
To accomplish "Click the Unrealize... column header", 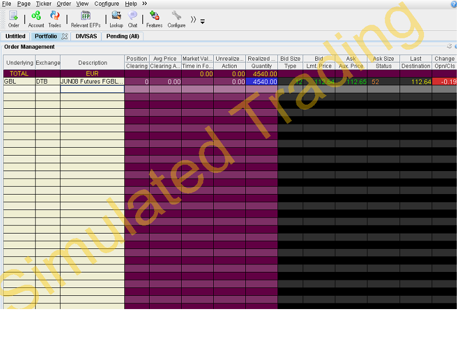I will (x=230, y=58).
